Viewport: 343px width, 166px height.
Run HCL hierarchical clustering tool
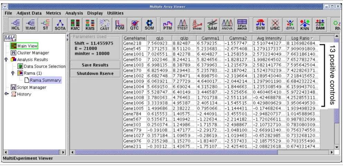tap(16, 25)
